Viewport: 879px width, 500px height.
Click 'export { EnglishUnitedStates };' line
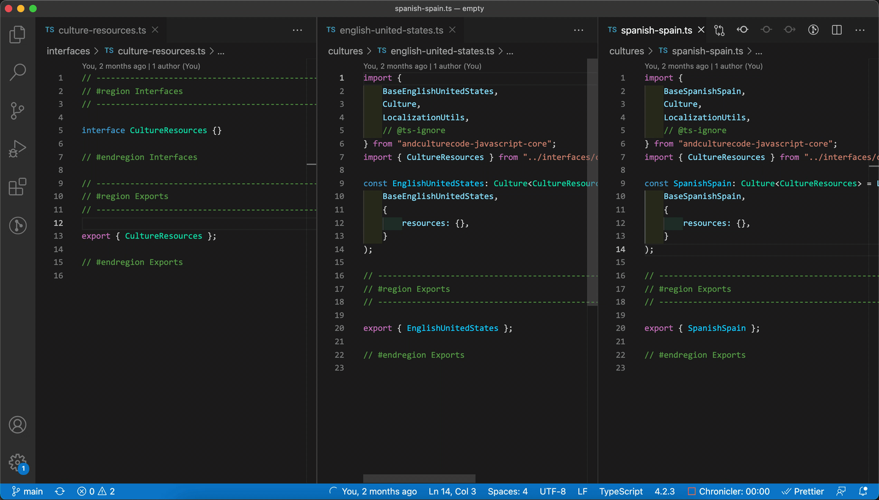click(x=438, y=328)
